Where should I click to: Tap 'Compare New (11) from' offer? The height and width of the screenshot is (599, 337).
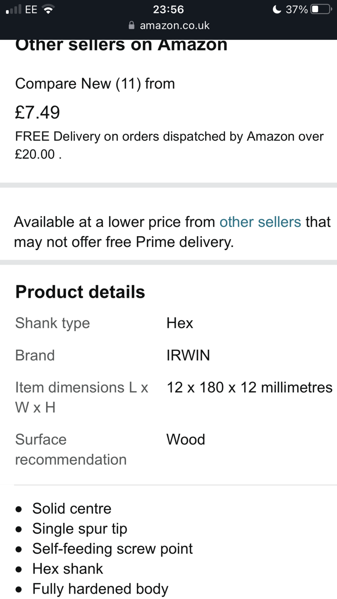coord(95,83)
